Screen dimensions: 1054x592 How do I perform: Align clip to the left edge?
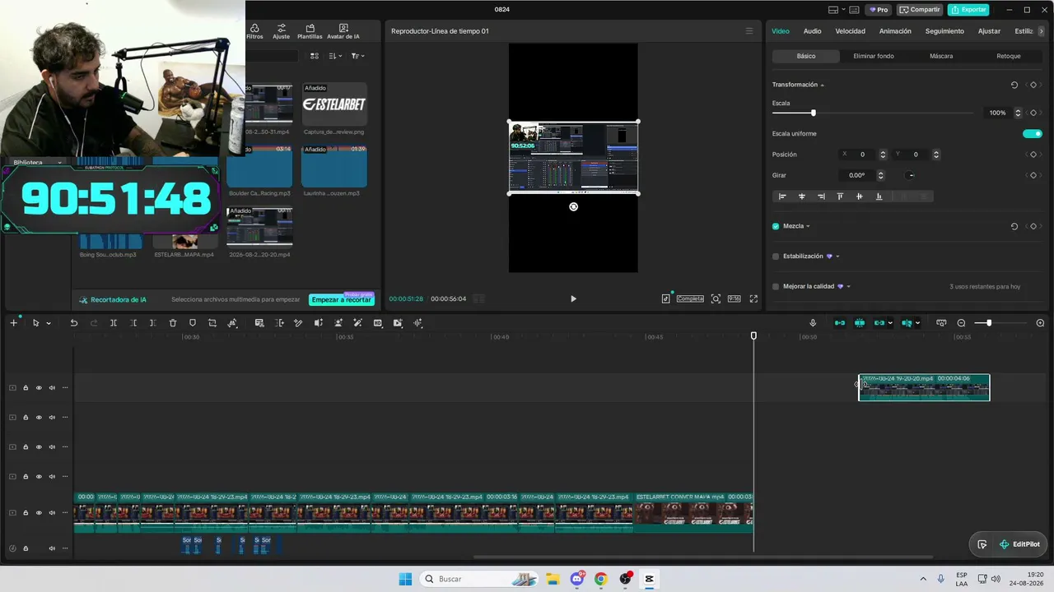tap(781, 197)
